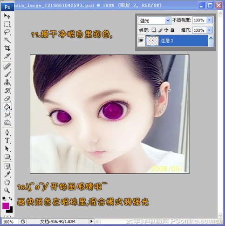Select the Slice tool
This screenshot has height=226, width=225.
(7, 56)
